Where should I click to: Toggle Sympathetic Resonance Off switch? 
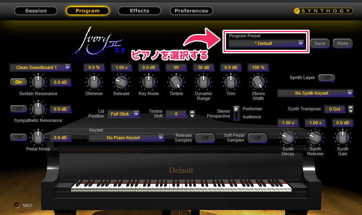click(x=19, y=109)
